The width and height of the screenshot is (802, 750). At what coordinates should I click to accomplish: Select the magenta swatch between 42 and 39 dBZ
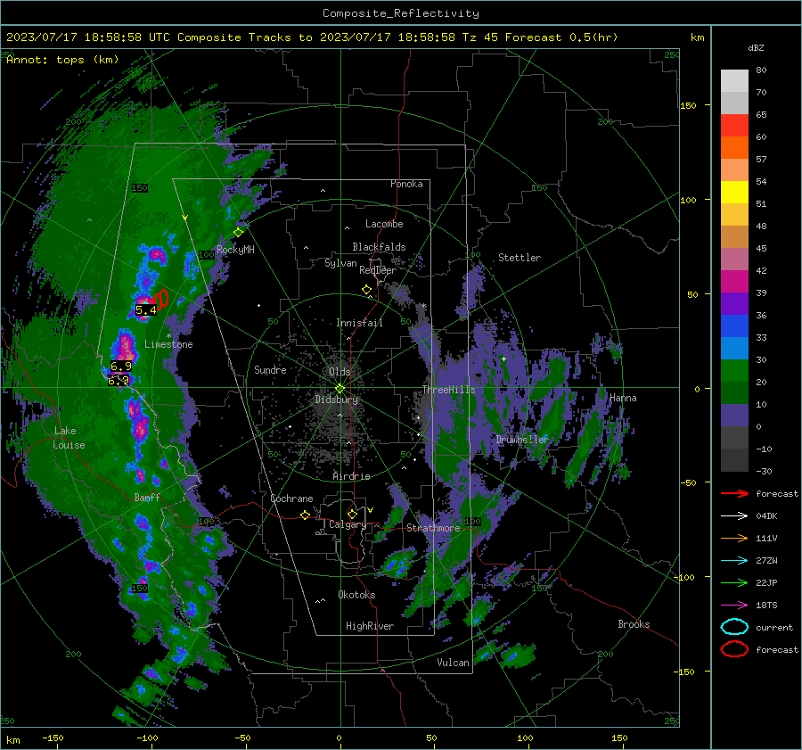[734, 282]
